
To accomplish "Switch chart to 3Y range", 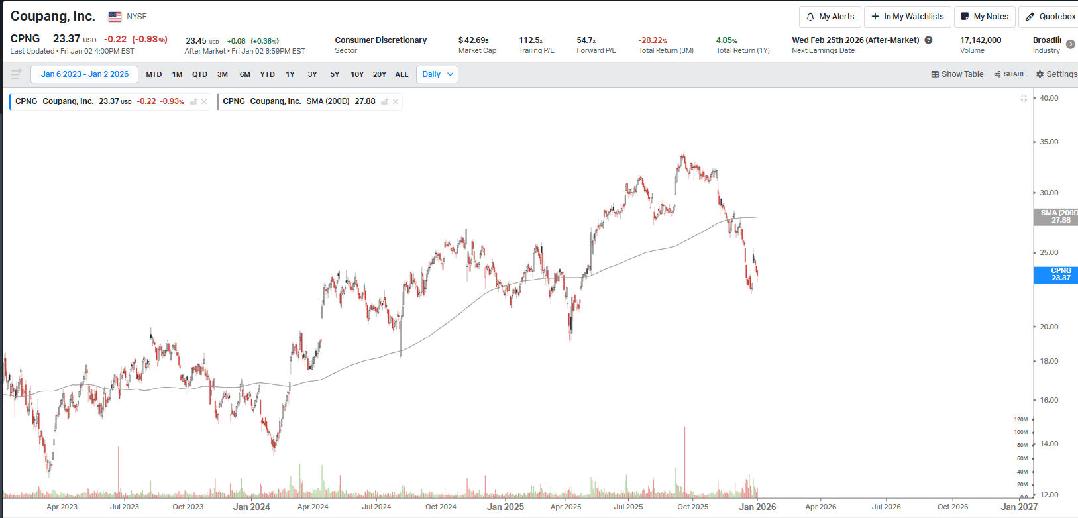I will 312,74.
